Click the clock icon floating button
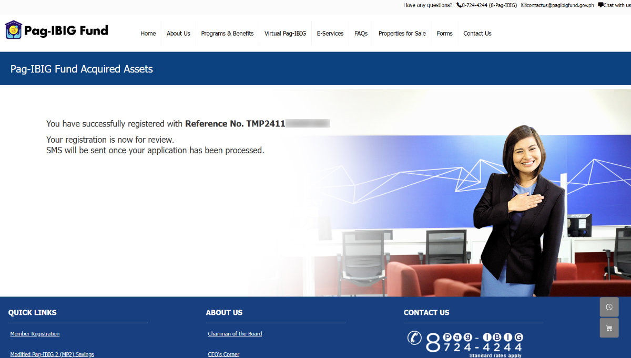The width and height of the screenshot is (631, 358). click(609, 307)
